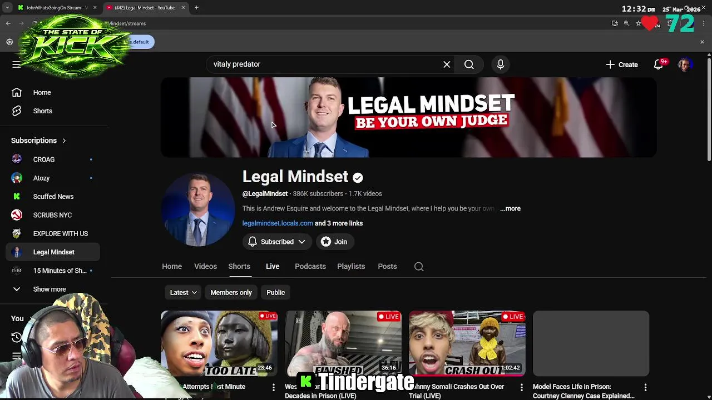Open the Posts tab
Screen dimensions: 712x400
[x=387, y=267]
